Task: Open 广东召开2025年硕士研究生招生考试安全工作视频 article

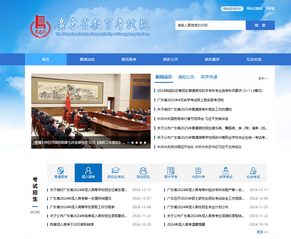Action: point(206,199)
